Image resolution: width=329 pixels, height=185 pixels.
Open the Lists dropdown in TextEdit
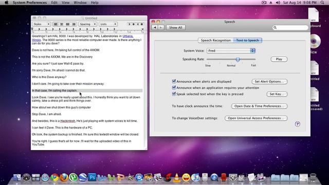coord(108,24)
